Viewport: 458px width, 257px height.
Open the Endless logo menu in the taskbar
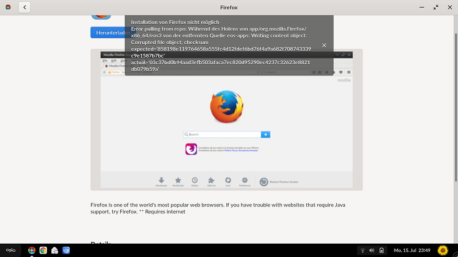(11, 250)
